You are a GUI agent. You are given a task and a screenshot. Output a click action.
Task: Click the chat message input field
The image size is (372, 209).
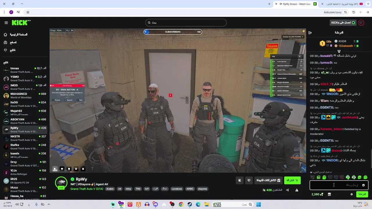[339, 185]
